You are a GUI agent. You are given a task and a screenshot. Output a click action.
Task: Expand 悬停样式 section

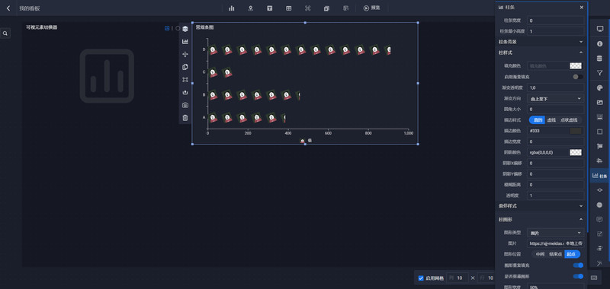(541, 205)
